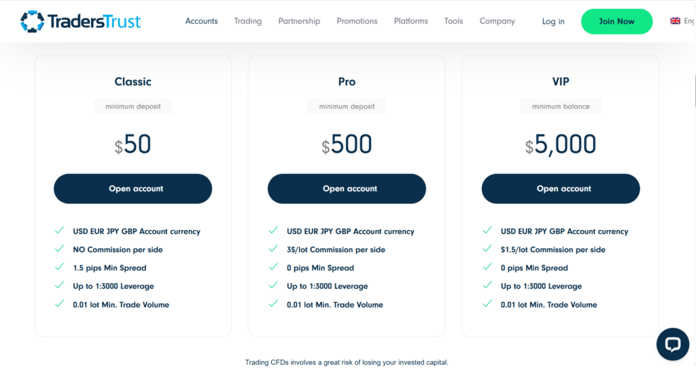Open the Tools menu item
This screenshot has height=368, width=696.
pyautogui.click(x=453, y=21)
